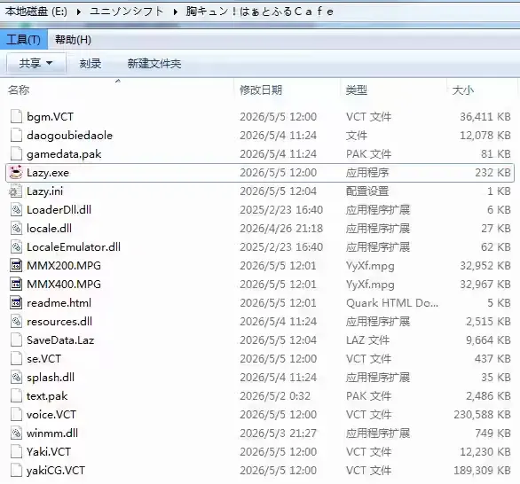
Task: Sort files by 大小 column header
Action: pyautogui.click(x=463, y=90)
